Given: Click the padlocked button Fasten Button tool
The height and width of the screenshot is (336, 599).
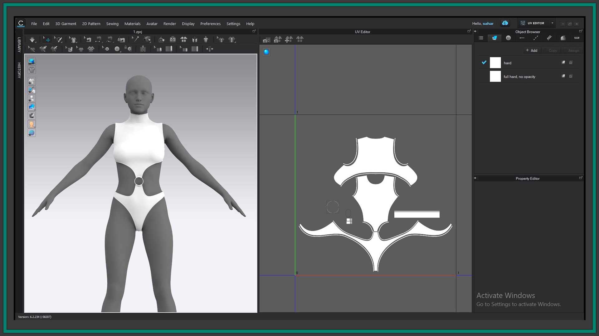Looking at the screenshot, I should coord(128,49).
